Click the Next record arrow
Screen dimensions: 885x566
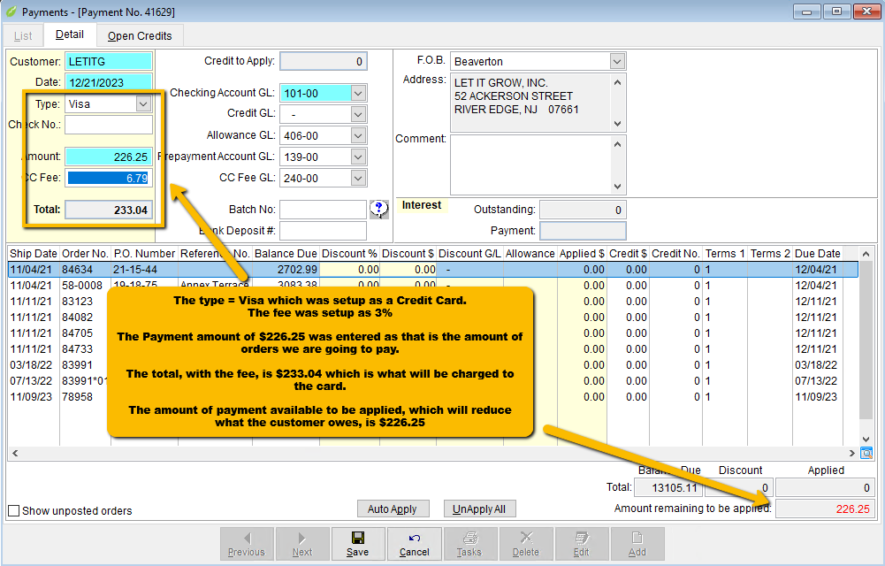coord(301,543)
